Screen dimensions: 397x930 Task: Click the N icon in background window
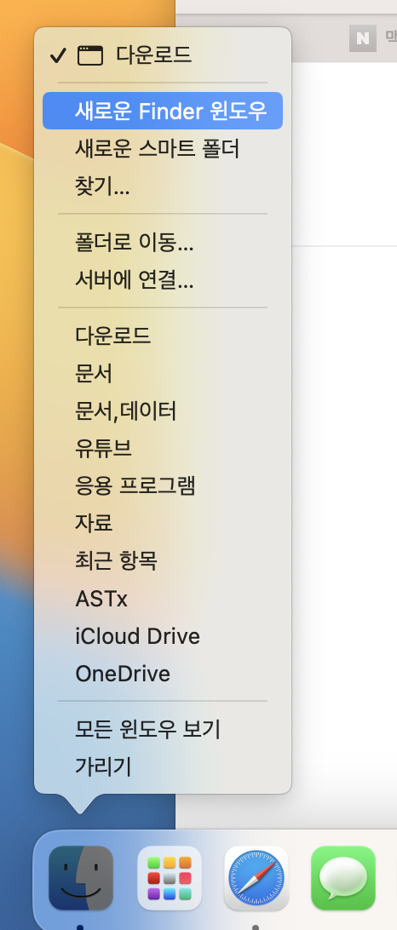pos(363,38)
